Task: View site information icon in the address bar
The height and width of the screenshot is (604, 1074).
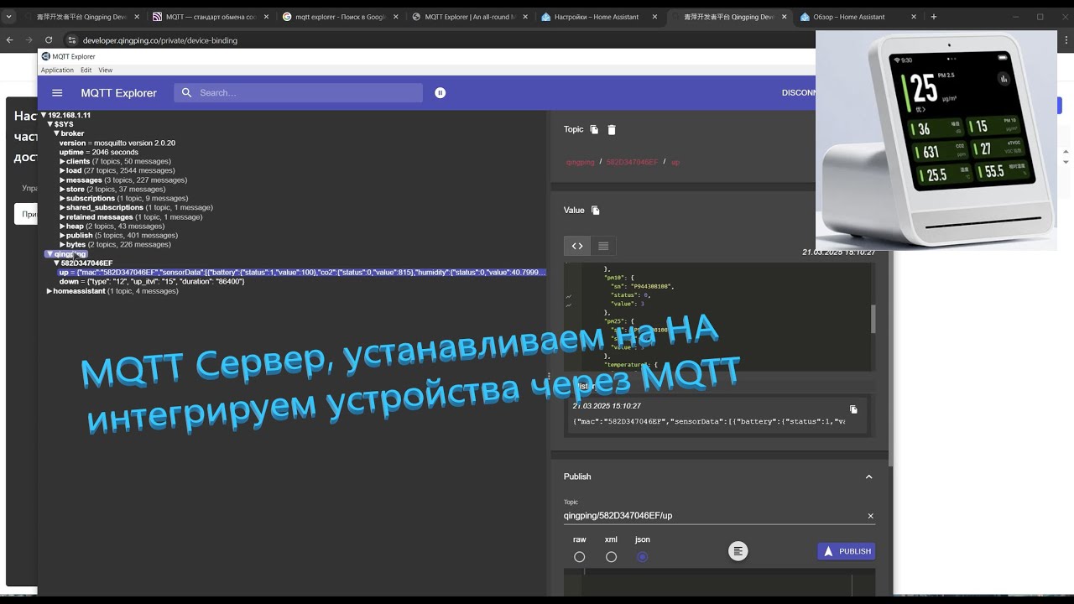Action: coord(72,40)
